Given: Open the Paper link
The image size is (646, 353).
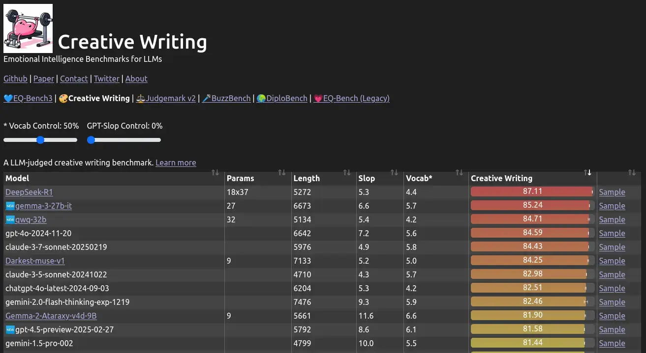Looking at the screenshot, I should (x=44, y=79).
